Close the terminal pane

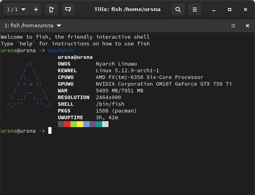click(x=247, y=26)
